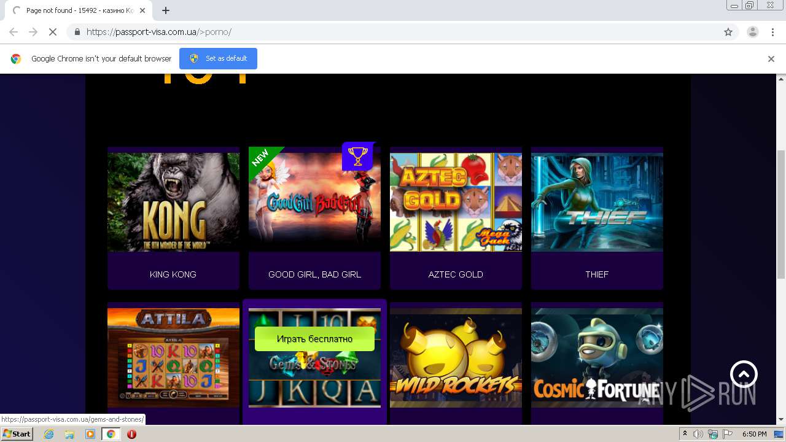Open Windows Explorer folder from taskbar
Viewport: 786px width, 442px height.
69,434
